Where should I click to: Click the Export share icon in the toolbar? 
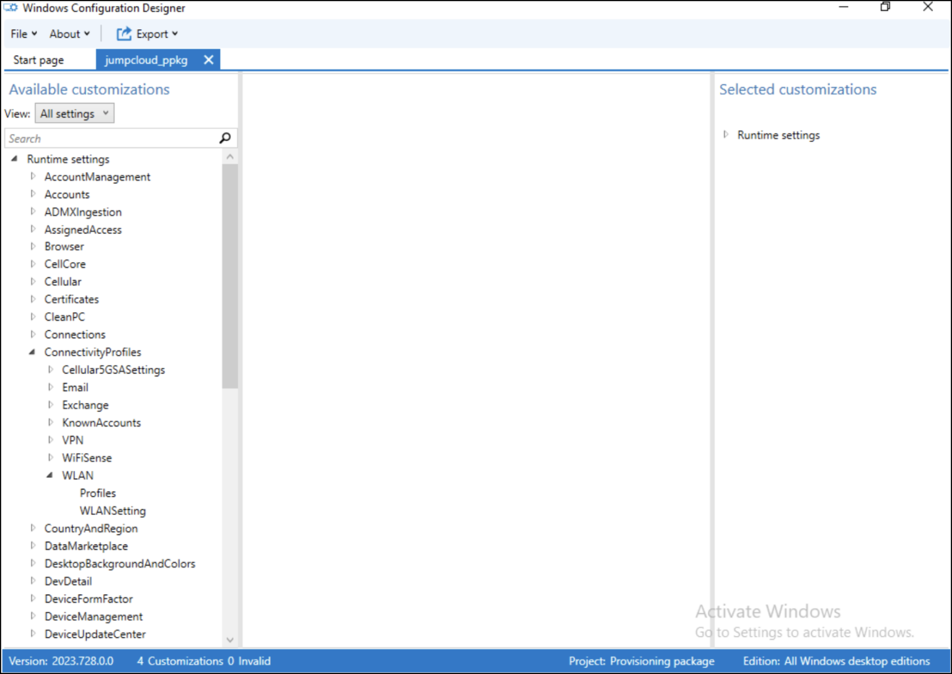pyautogui.click(x=123, y=34)
